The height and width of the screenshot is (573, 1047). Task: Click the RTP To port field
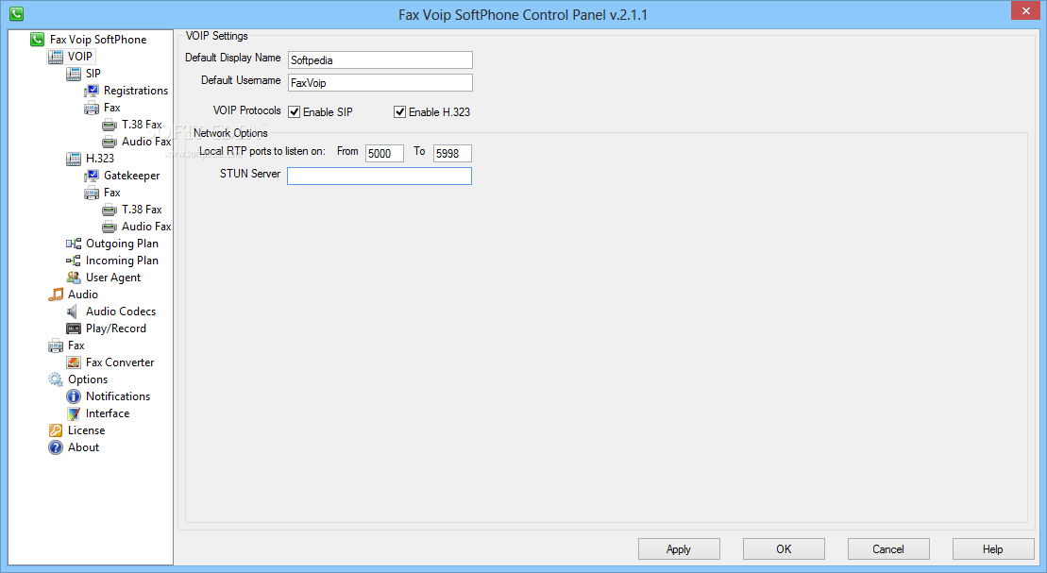pyautogui.click(x=453, y=154)
